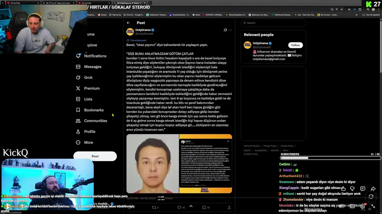Open Messages in the X sidebar
The image size is (382, 214).
(x=89, y=67)
